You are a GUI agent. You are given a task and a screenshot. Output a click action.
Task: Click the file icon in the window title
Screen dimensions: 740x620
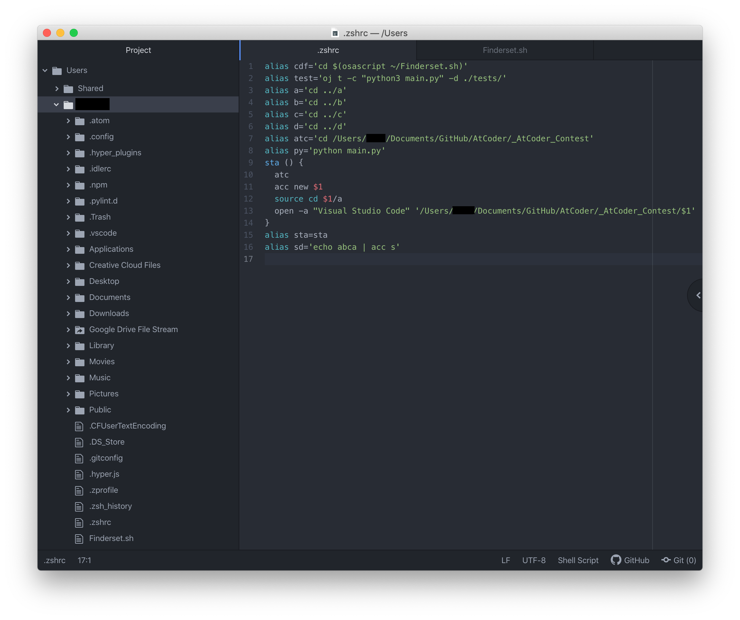[x=335, y=33]
